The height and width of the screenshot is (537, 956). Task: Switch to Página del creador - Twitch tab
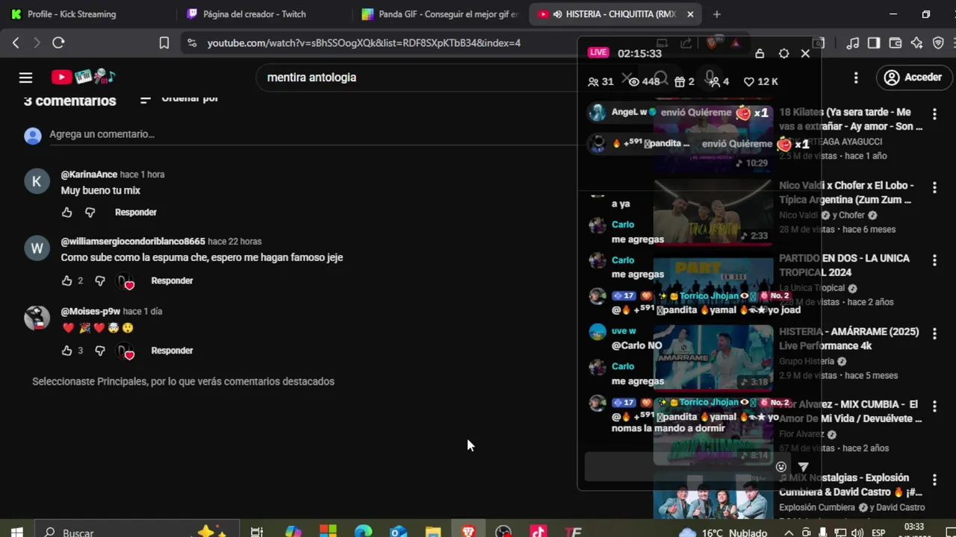point(255,14)
